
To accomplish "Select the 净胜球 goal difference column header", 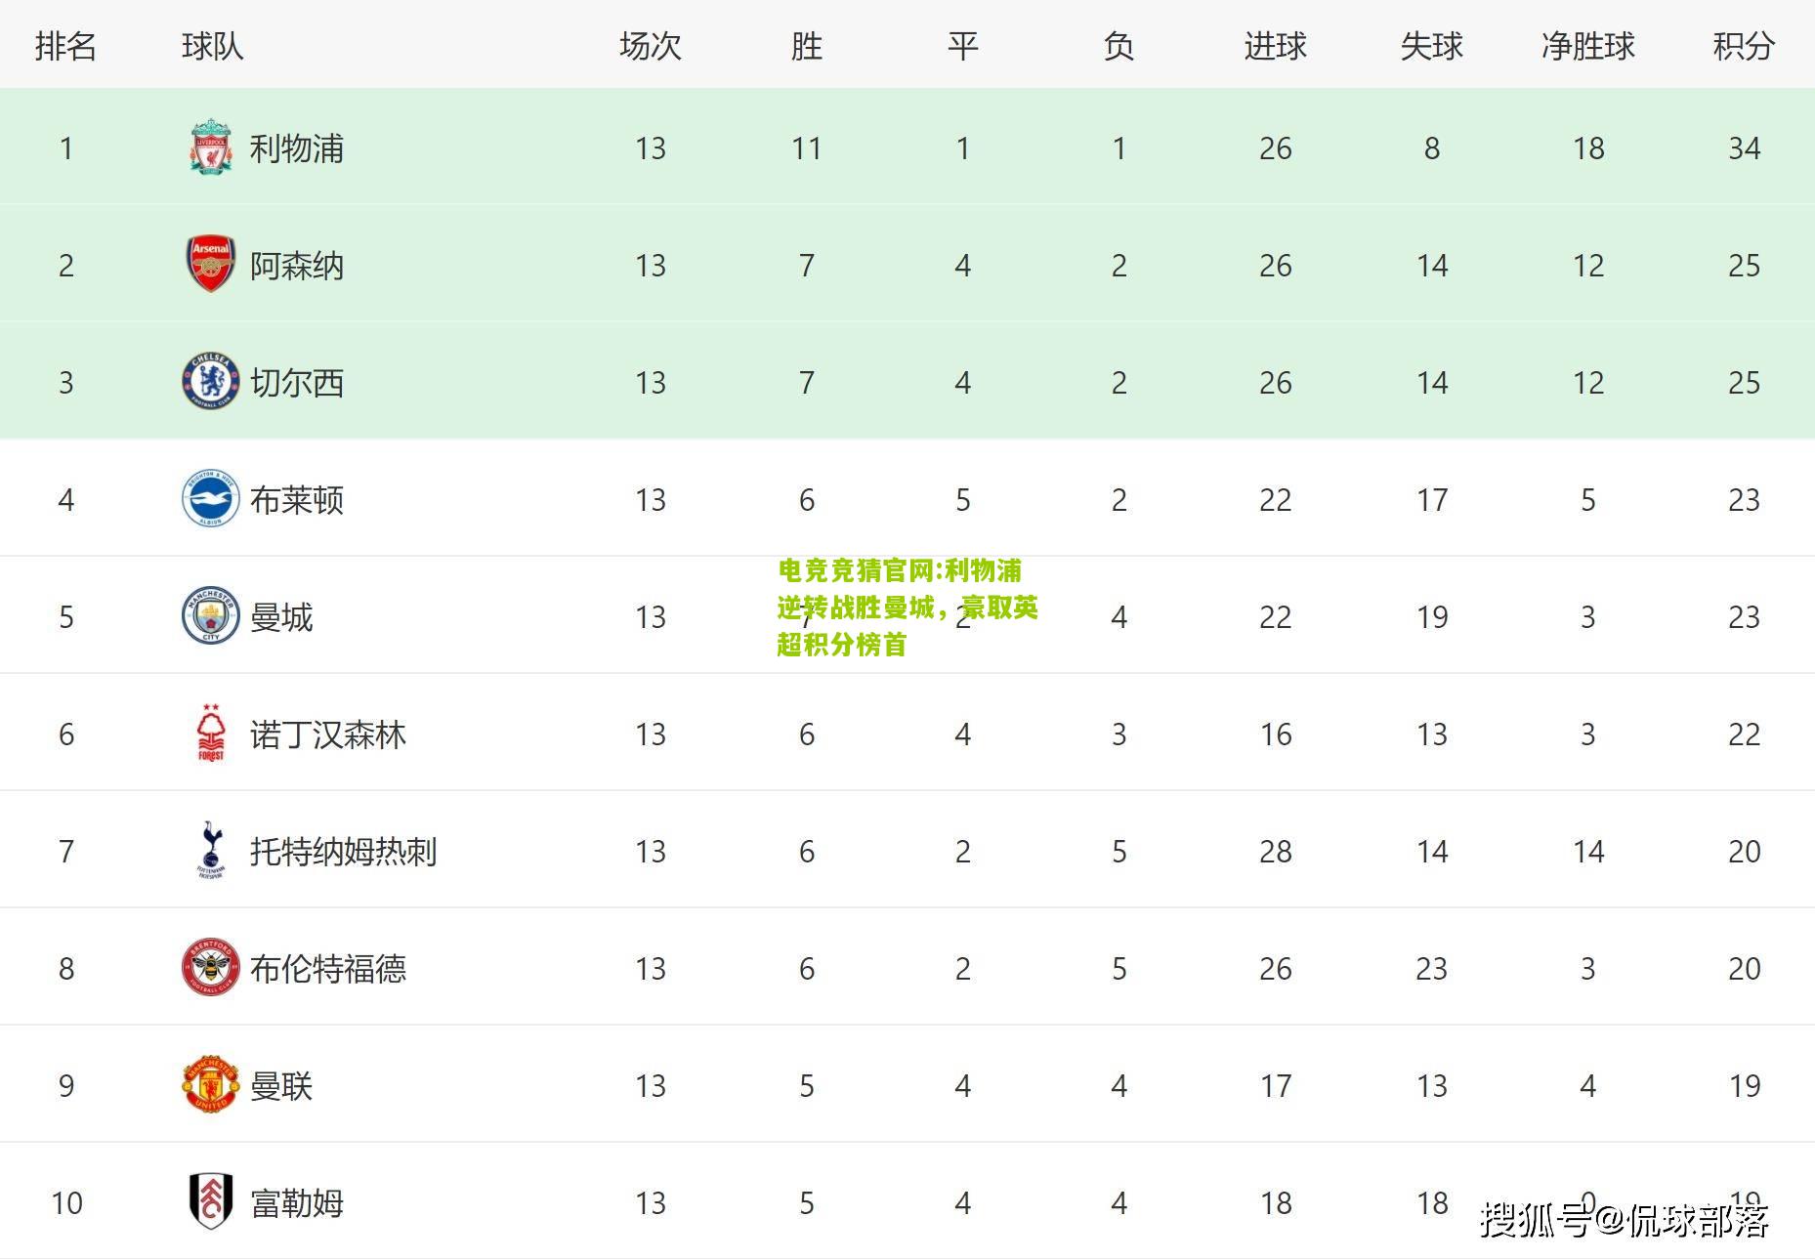I will [1587, 46].
